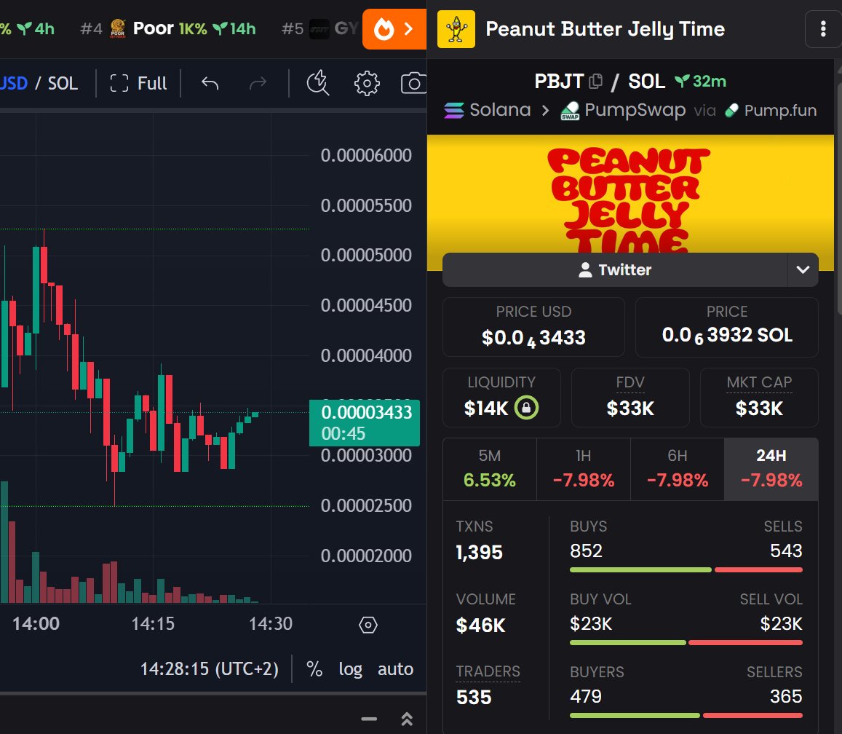Image resolution: width=842 pixels, height=734 pixels.
Task: Redo the chart action
Action: coord(258,83)
